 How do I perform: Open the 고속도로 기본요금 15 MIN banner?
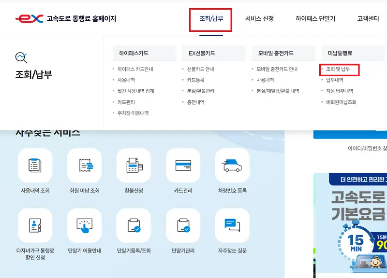pos(350,223)
